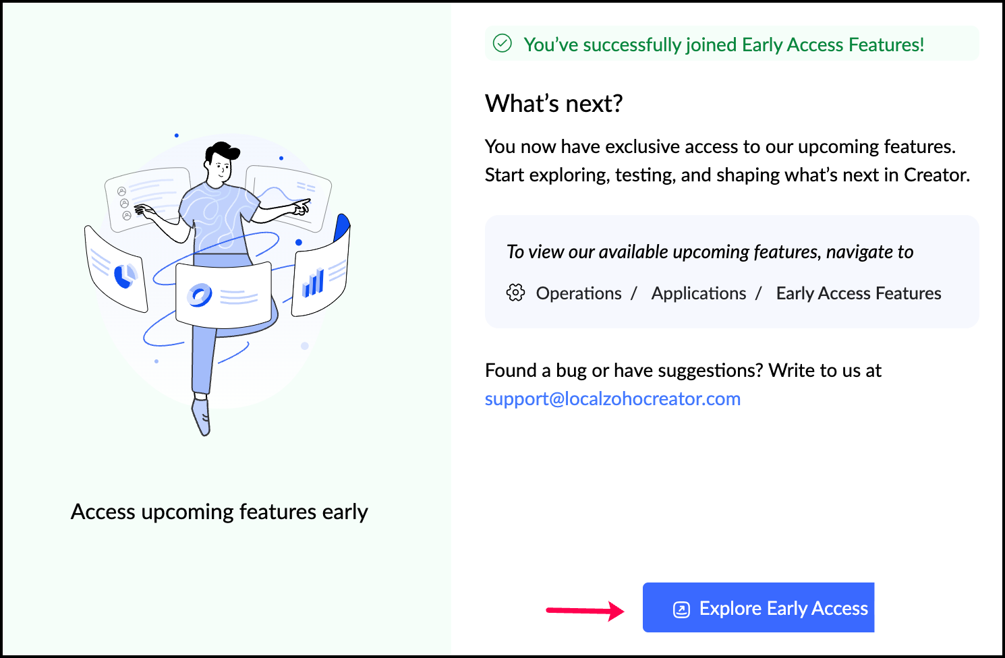
Task: Click the Operations gear icon
Action: click(x=515, y=293)
